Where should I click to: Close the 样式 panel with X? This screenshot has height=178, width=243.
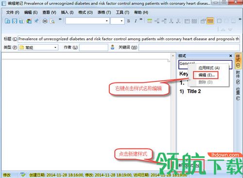click(230, 56)
